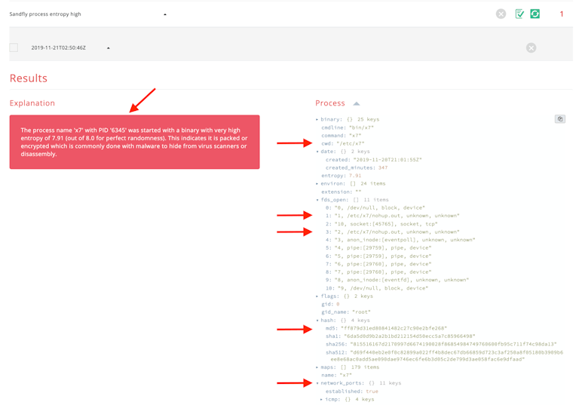Select the anon_inode:[eventfd] entry

[397, 280]
